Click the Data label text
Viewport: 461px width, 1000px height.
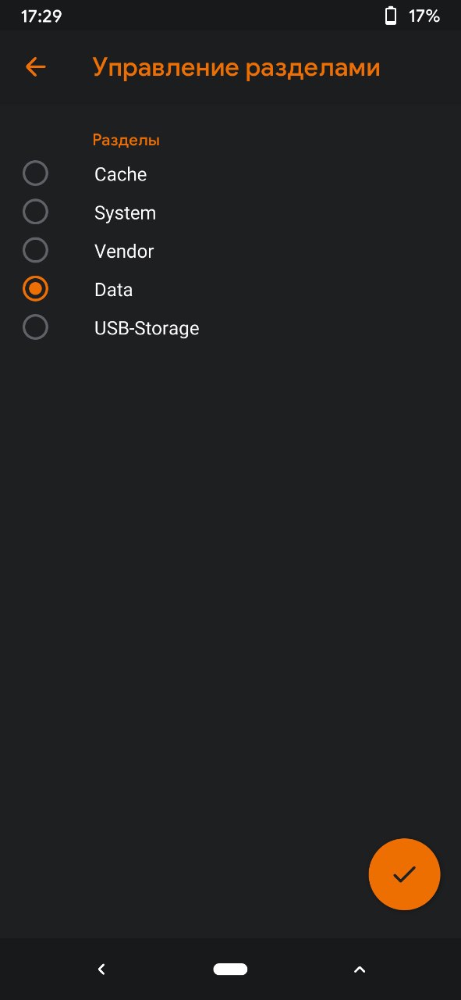[x=114, y=290]
